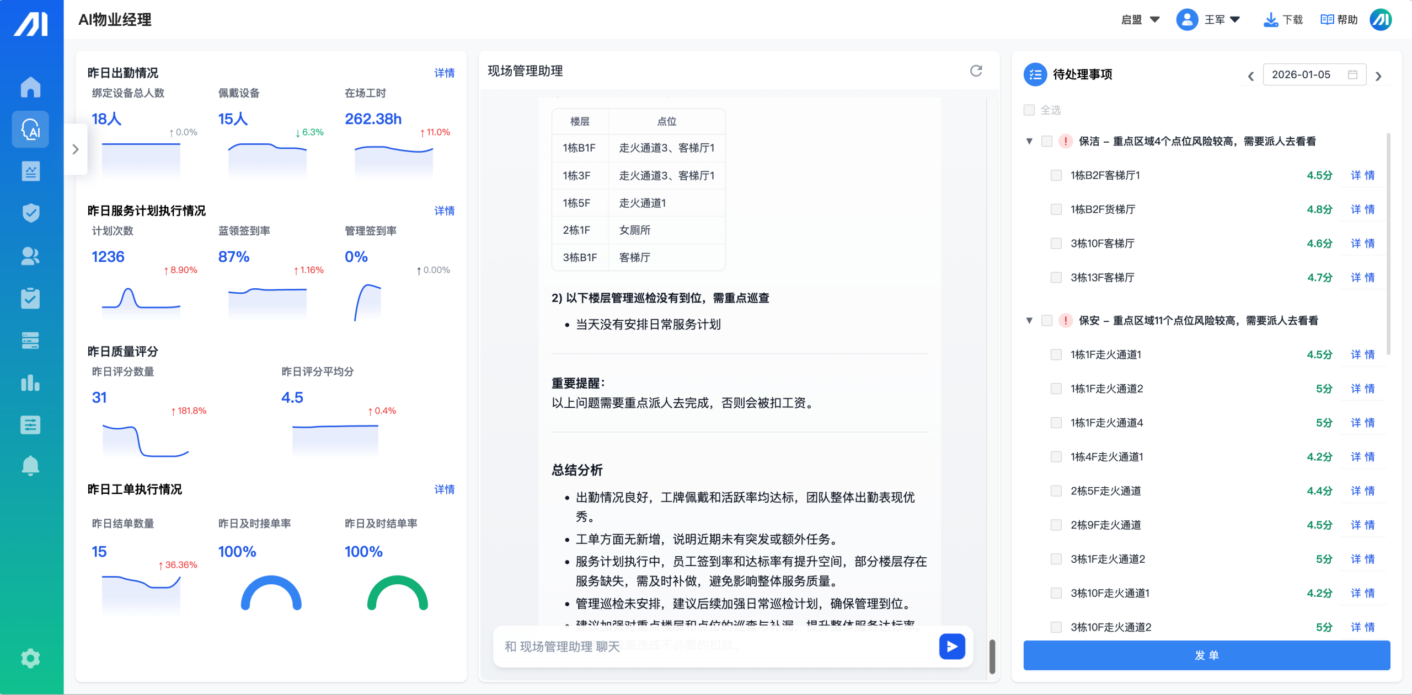Click the refresh icon on 现场管理助理 panel
Screen dimensions: 1412x695
tap(976, 71)
